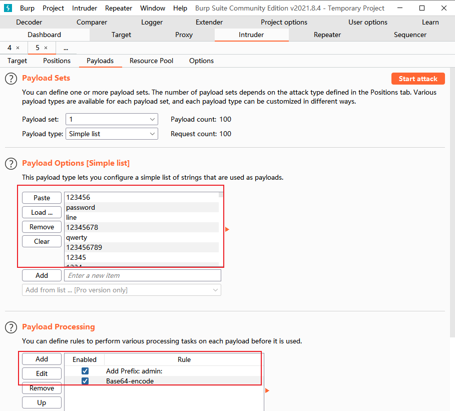Select the Payloads sub-tab
Image resolution: width=455 pixels, height=411 pixels.
click(x=100, y=61)
